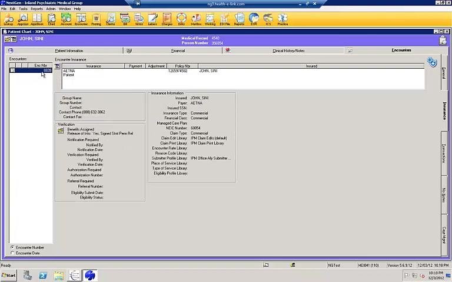Click the clipboard icon at chart header right

[443, 41]
